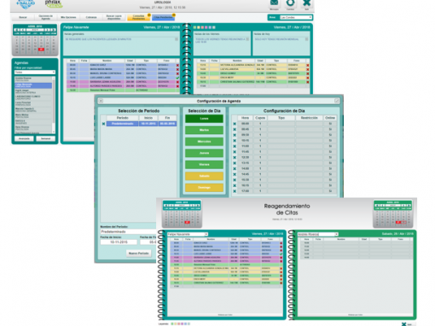The height and width of the screenshot is (326, 435).
Task: Open the Área Las Condes dropdown
Action: tap(296, 17)
